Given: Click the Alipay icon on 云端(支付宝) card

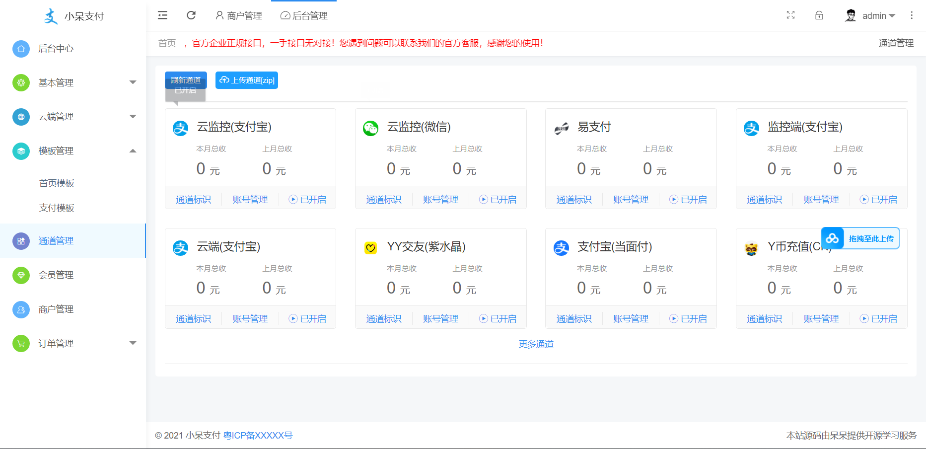Looking at the screenshot, I should (x=180, y=248).
